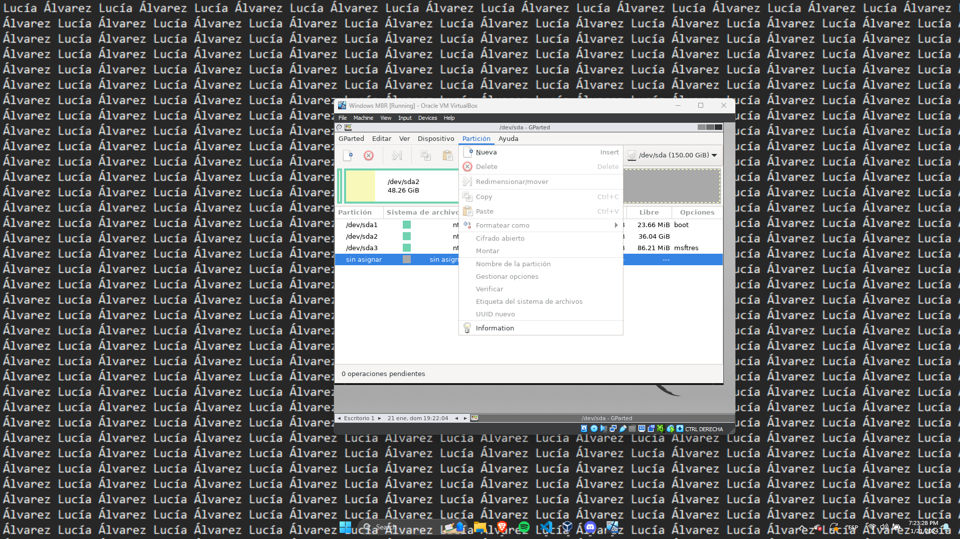Open Discord from the Windows taskbar
Screen dimensions: 960x539
coord(590,527)
